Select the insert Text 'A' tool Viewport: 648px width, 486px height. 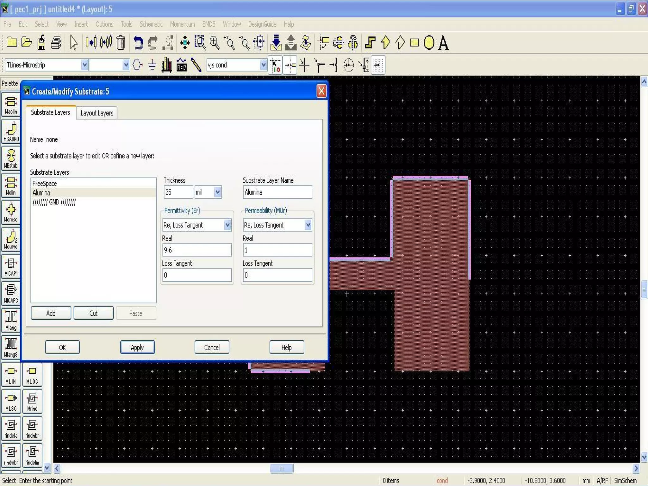click(443, 43)
